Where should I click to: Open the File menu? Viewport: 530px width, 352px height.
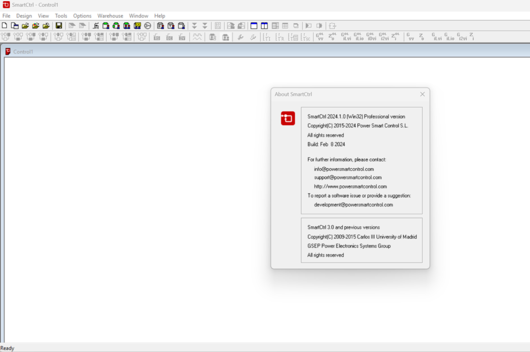pyautogui.click(x=6, y=16)
